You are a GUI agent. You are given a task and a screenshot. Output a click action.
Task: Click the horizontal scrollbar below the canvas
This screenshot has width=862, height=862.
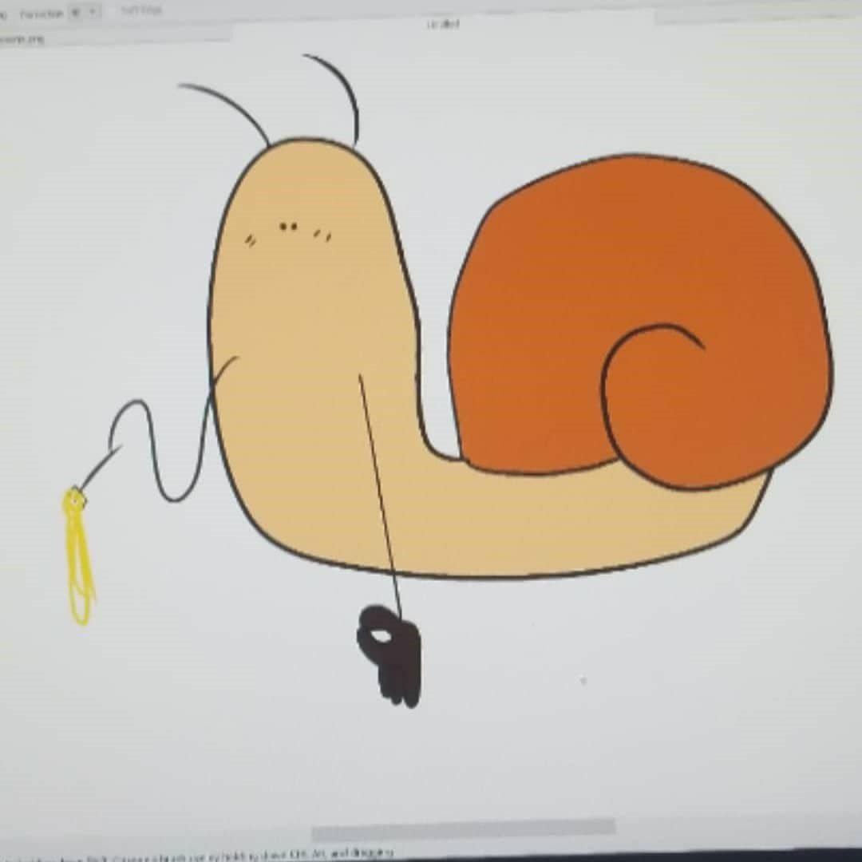(464, 828)
